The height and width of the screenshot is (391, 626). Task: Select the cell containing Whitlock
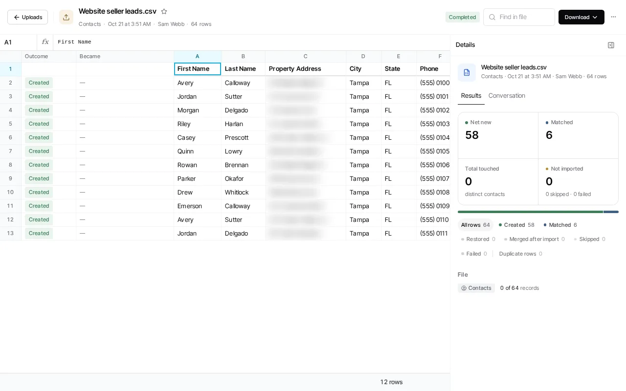pos(243,192)
